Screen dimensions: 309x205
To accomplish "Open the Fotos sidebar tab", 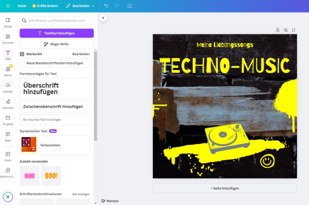I will [x=8, y=157].
